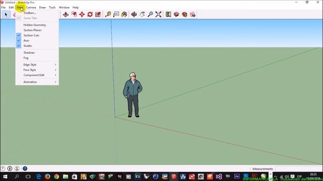Open the File menu
Screen dimensions: 323x181
coord(4,8)
